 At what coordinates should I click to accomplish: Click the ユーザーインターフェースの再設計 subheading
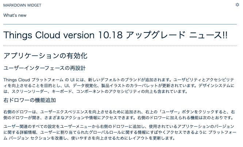coord(45,68)
